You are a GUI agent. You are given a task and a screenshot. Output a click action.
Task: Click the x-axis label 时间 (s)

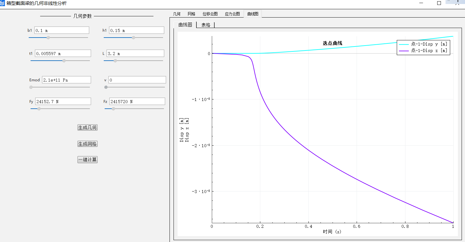coord(332,232)
